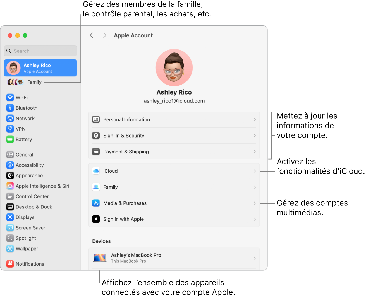Click the Family member avatars in sidebar

(x=15, y=82)
